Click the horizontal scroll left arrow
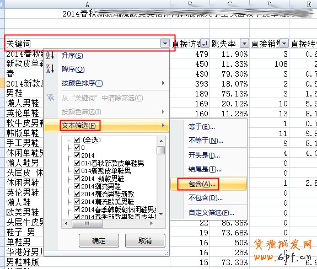 [66, 223]
